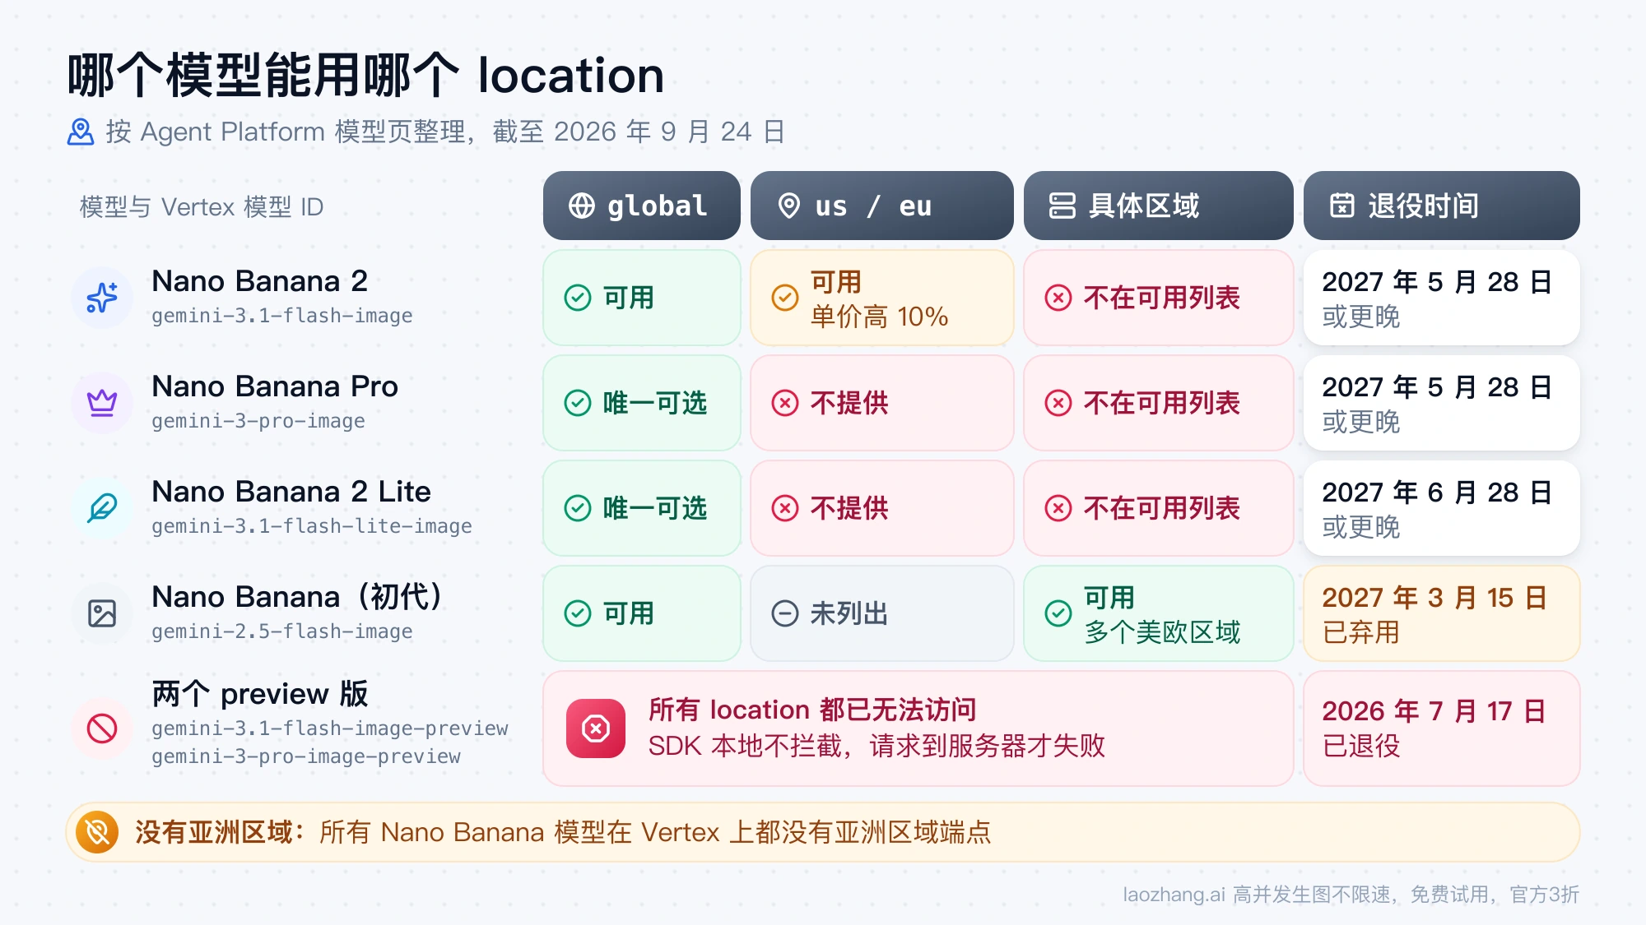Click the 2027 年 3 月 15 日 已弃用 cell
Screen dimensions: 1646x925
[x=1442, y=613]
